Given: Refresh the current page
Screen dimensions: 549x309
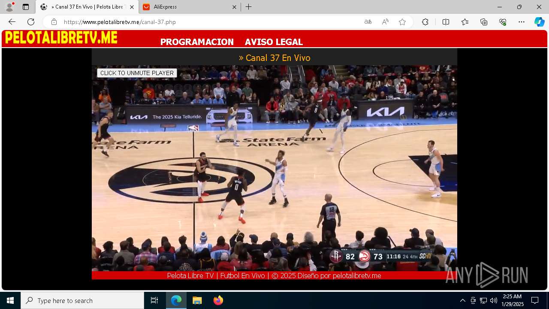Looking at the screenshot, I should [31, 22].
